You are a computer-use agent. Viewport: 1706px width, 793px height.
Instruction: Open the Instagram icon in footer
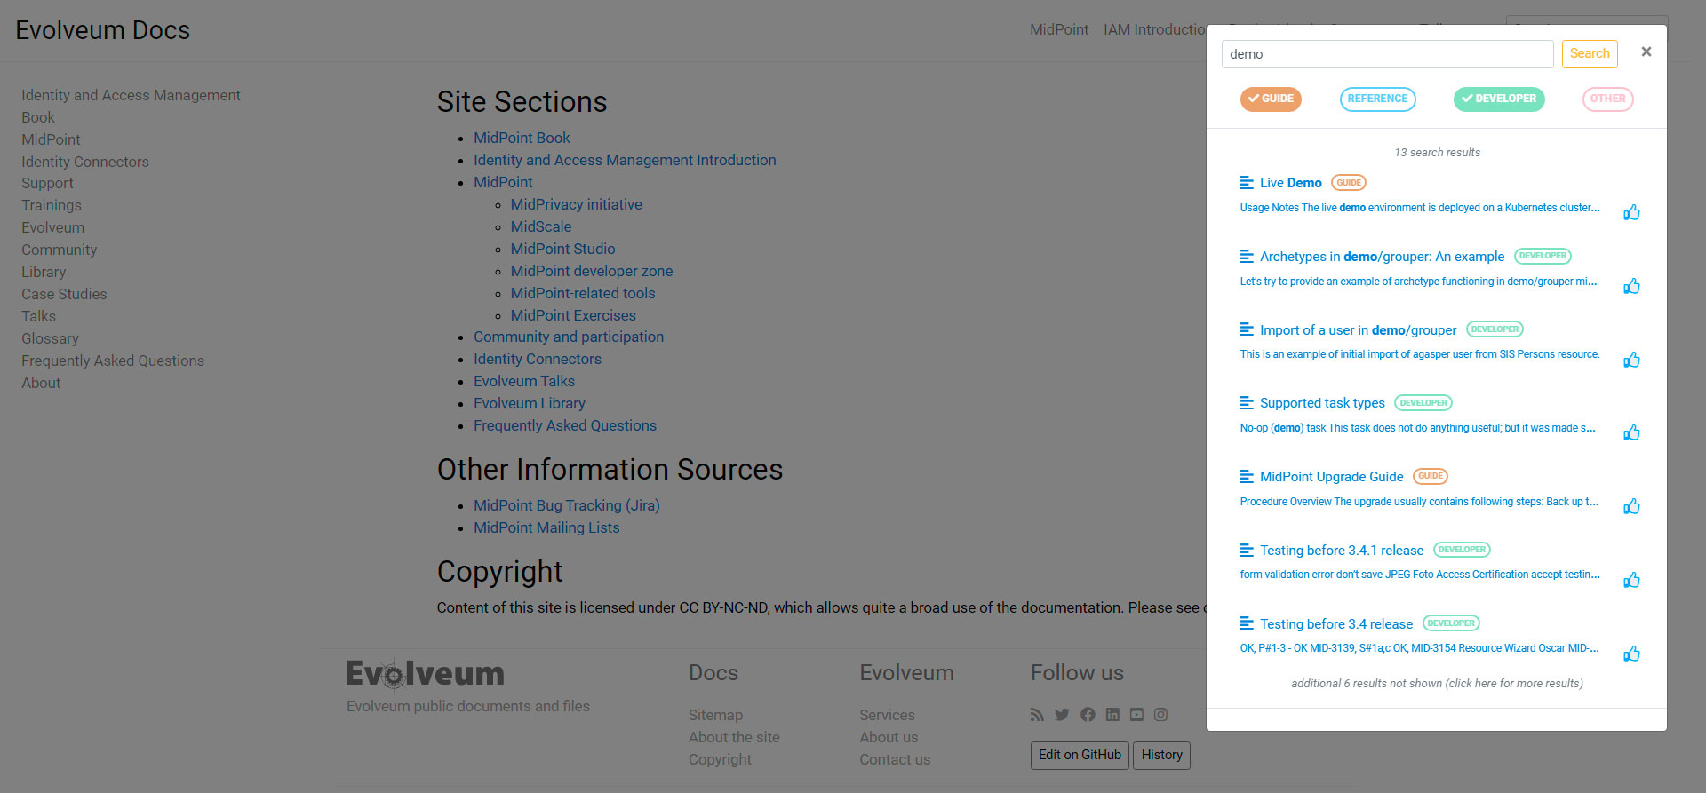tap(1160, 714)
